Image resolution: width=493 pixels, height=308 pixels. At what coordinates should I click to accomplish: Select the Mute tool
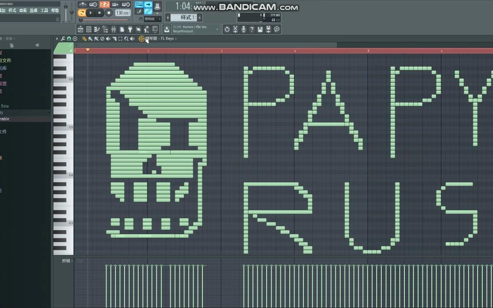(108, 38)
